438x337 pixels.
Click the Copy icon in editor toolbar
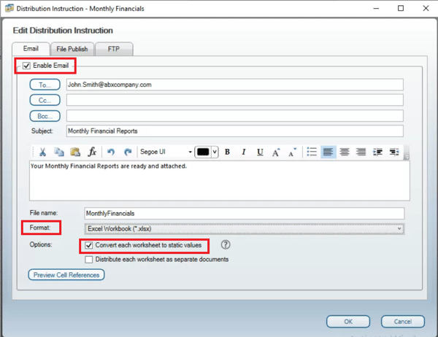[x=59, y=152]
